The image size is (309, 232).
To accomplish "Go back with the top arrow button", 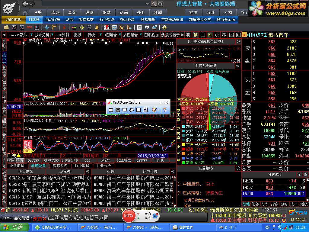I will pyautogui.click(x=26, y=4).
